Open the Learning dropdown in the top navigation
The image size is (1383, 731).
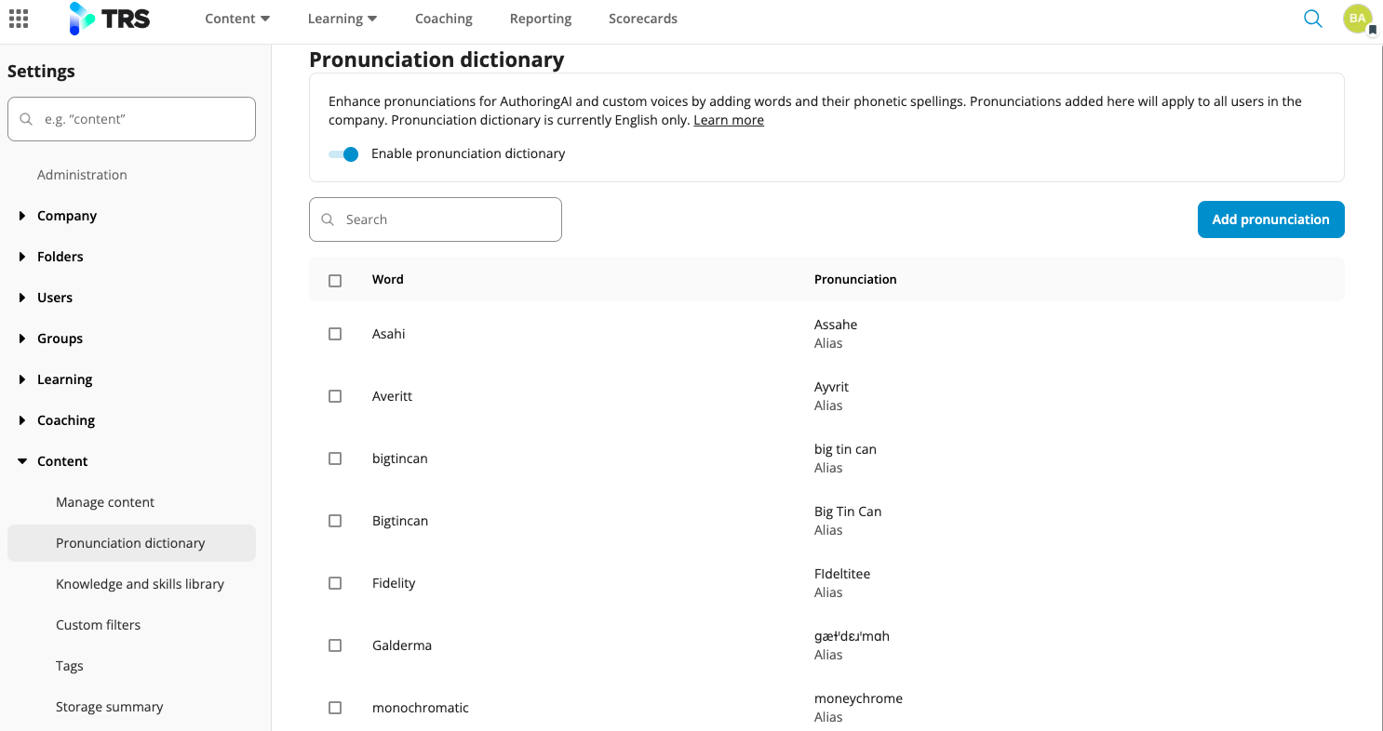coord(342,19)
